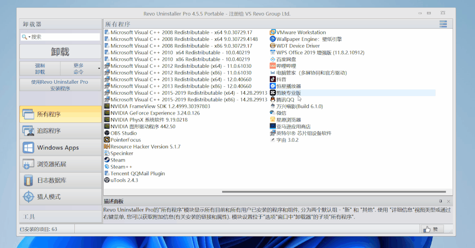Select the 腾讯QQ penguin icon
475x248 pixels.
coord(273,99)
